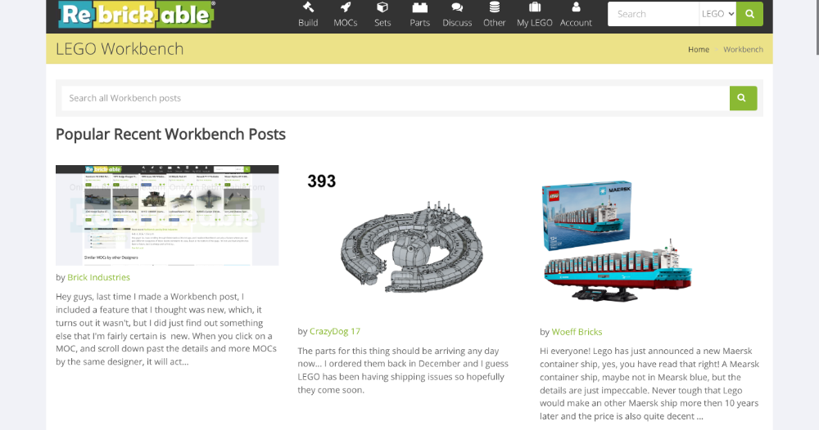Open Brick Industries profile link
Image resolution: width=819 pixels, height=430 pixels.
pos(99,277)
